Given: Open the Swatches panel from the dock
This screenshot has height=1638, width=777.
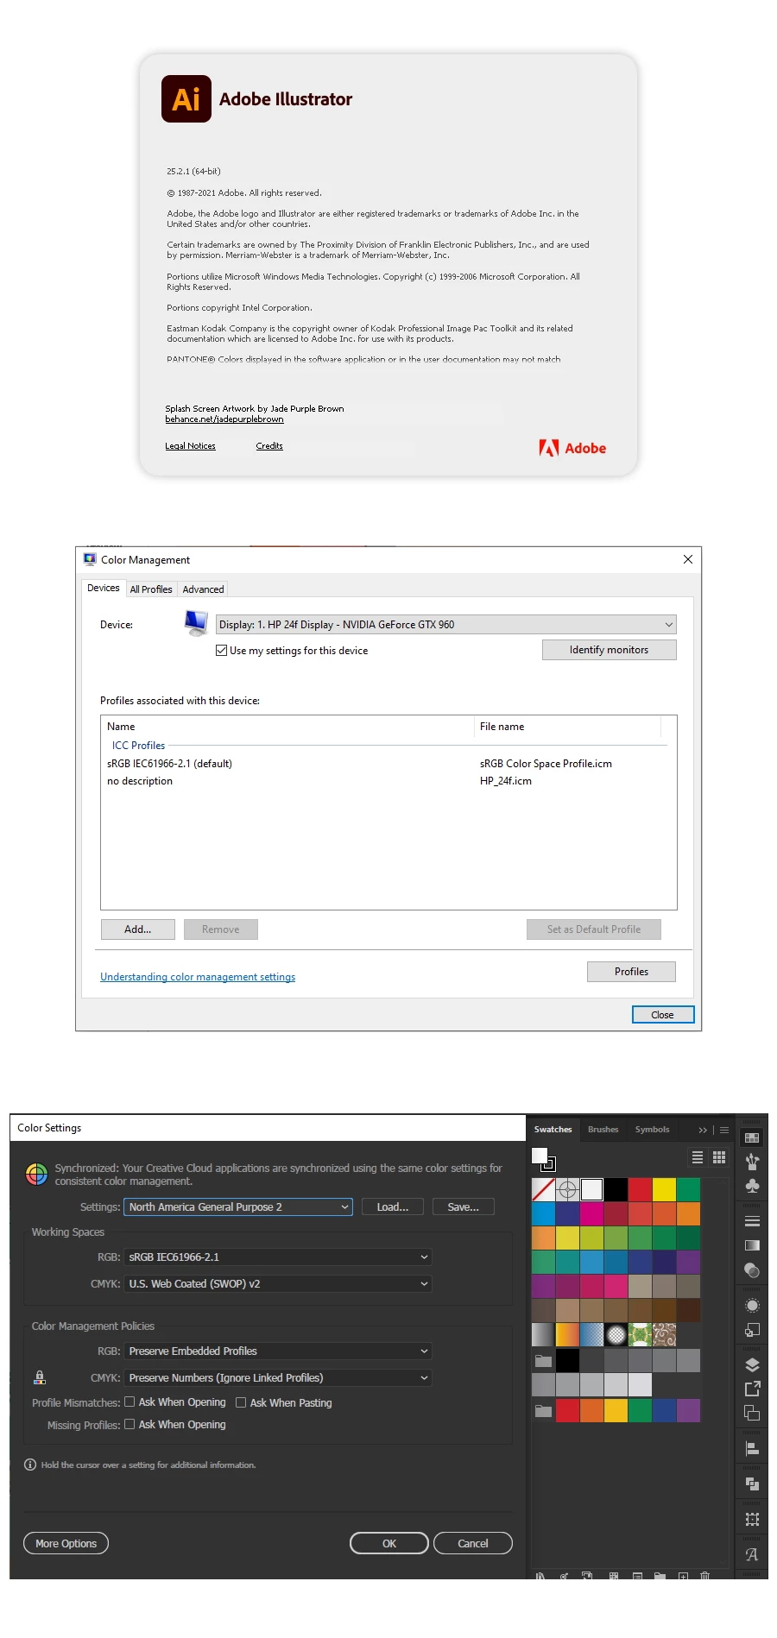Looking at the screenshot, I should pos(752,1138).
